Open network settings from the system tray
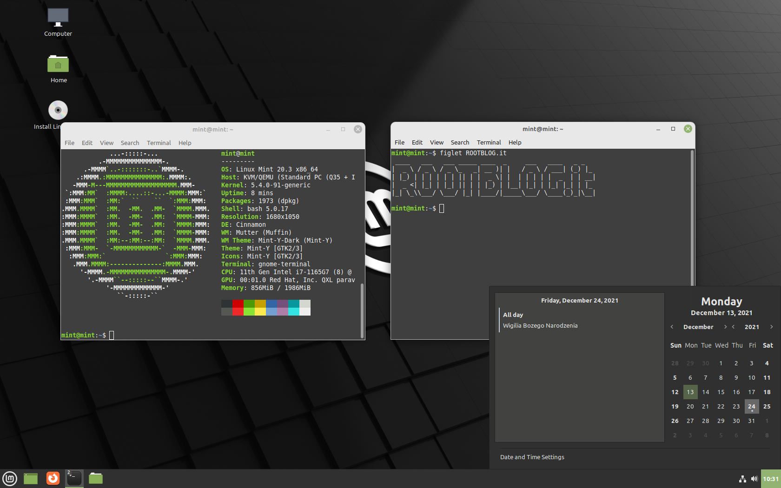Viewport: 781px width, 488px height. (742, 479)
